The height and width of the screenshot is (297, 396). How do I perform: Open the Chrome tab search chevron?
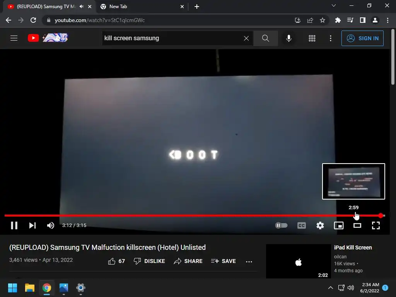coord(334,5)
